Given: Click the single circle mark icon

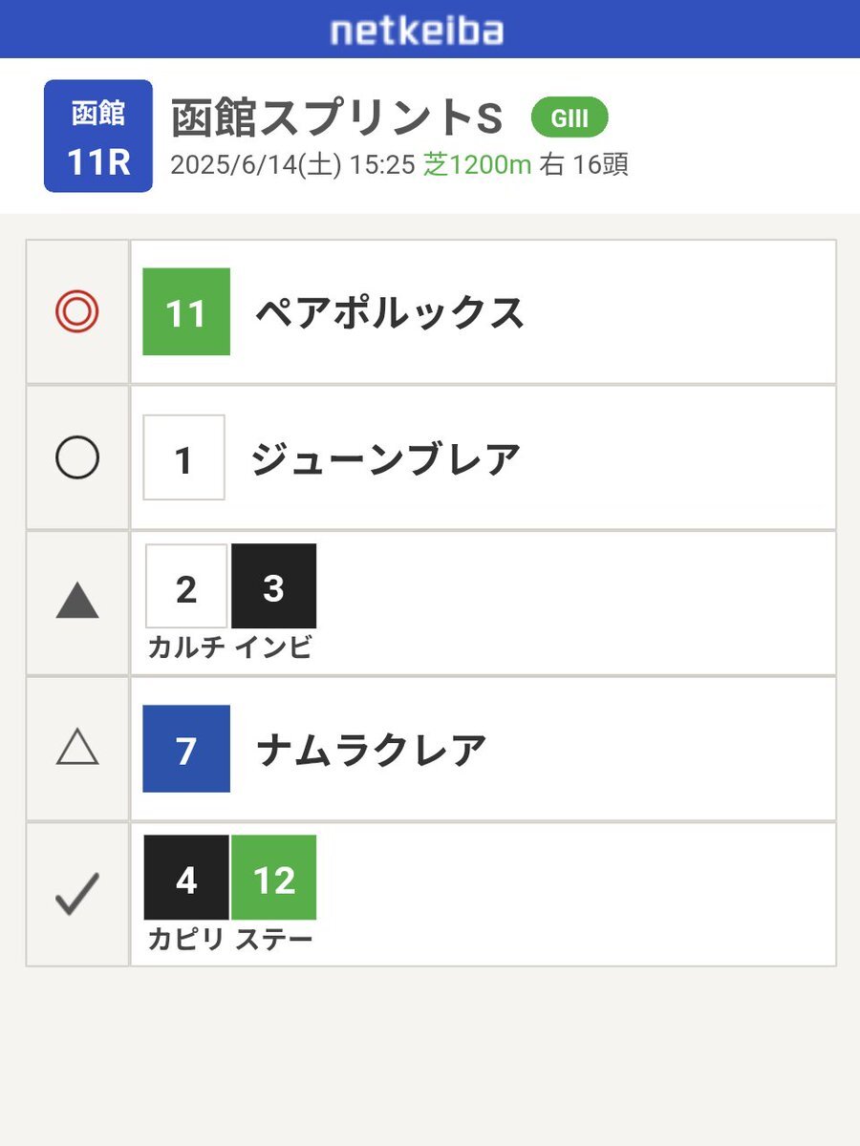Looking at the screenshot, I should [77, 458].
